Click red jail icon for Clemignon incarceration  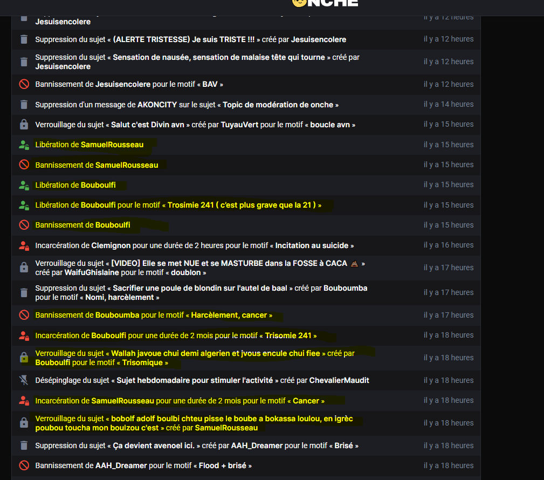[x=24, y=245]
